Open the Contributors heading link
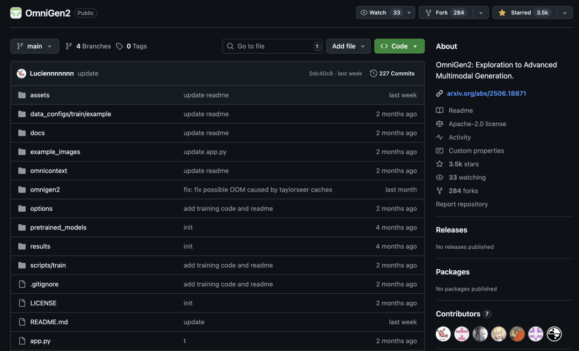579x351 pixels. (463, 314)
